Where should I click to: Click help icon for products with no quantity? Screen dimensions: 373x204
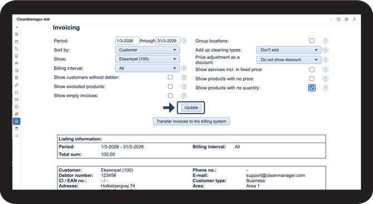pos(325,88)
